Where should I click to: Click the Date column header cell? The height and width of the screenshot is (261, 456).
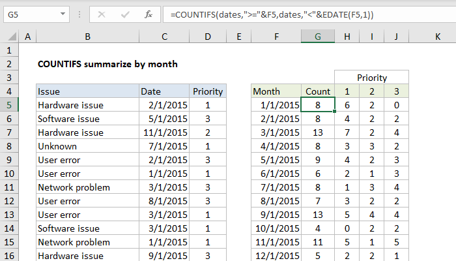[164, 91]
